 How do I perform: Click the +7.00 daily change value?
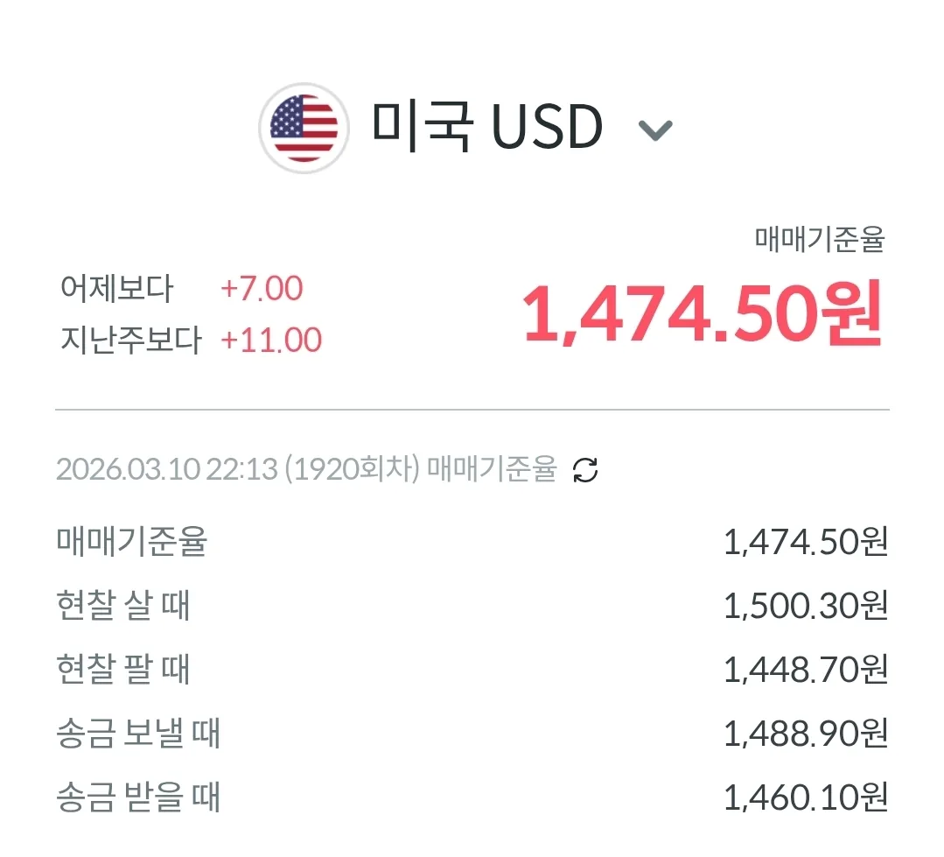(262, 289)
